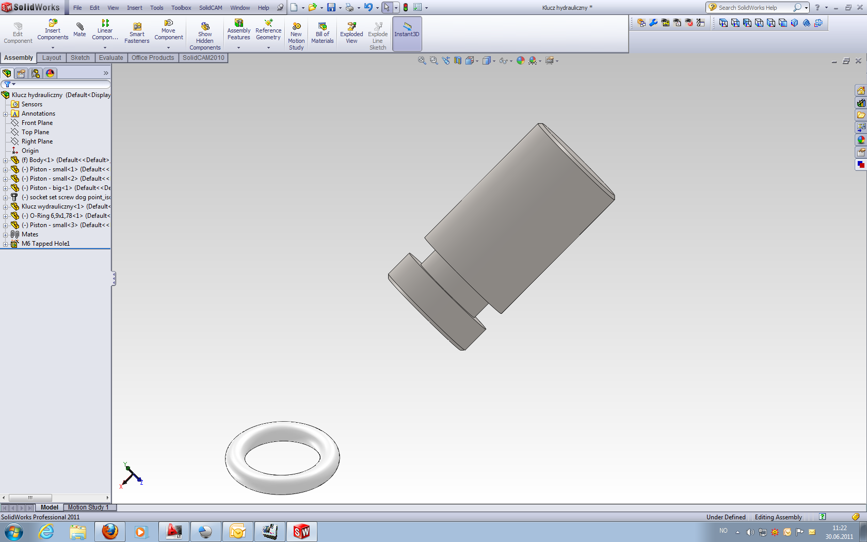Viewport: 867px width, 542px height.
Task: Toggle the Instant3D button
Action: [407, 34]
